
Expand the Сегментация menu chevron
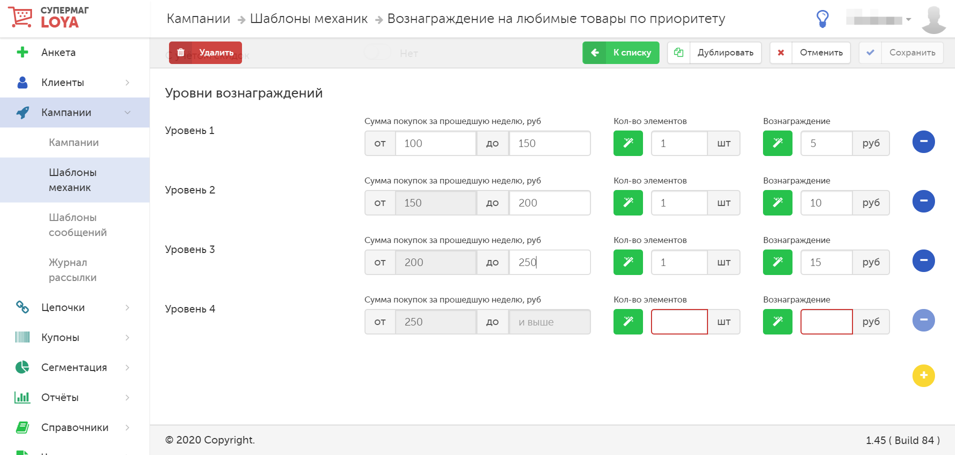point(127,367)
